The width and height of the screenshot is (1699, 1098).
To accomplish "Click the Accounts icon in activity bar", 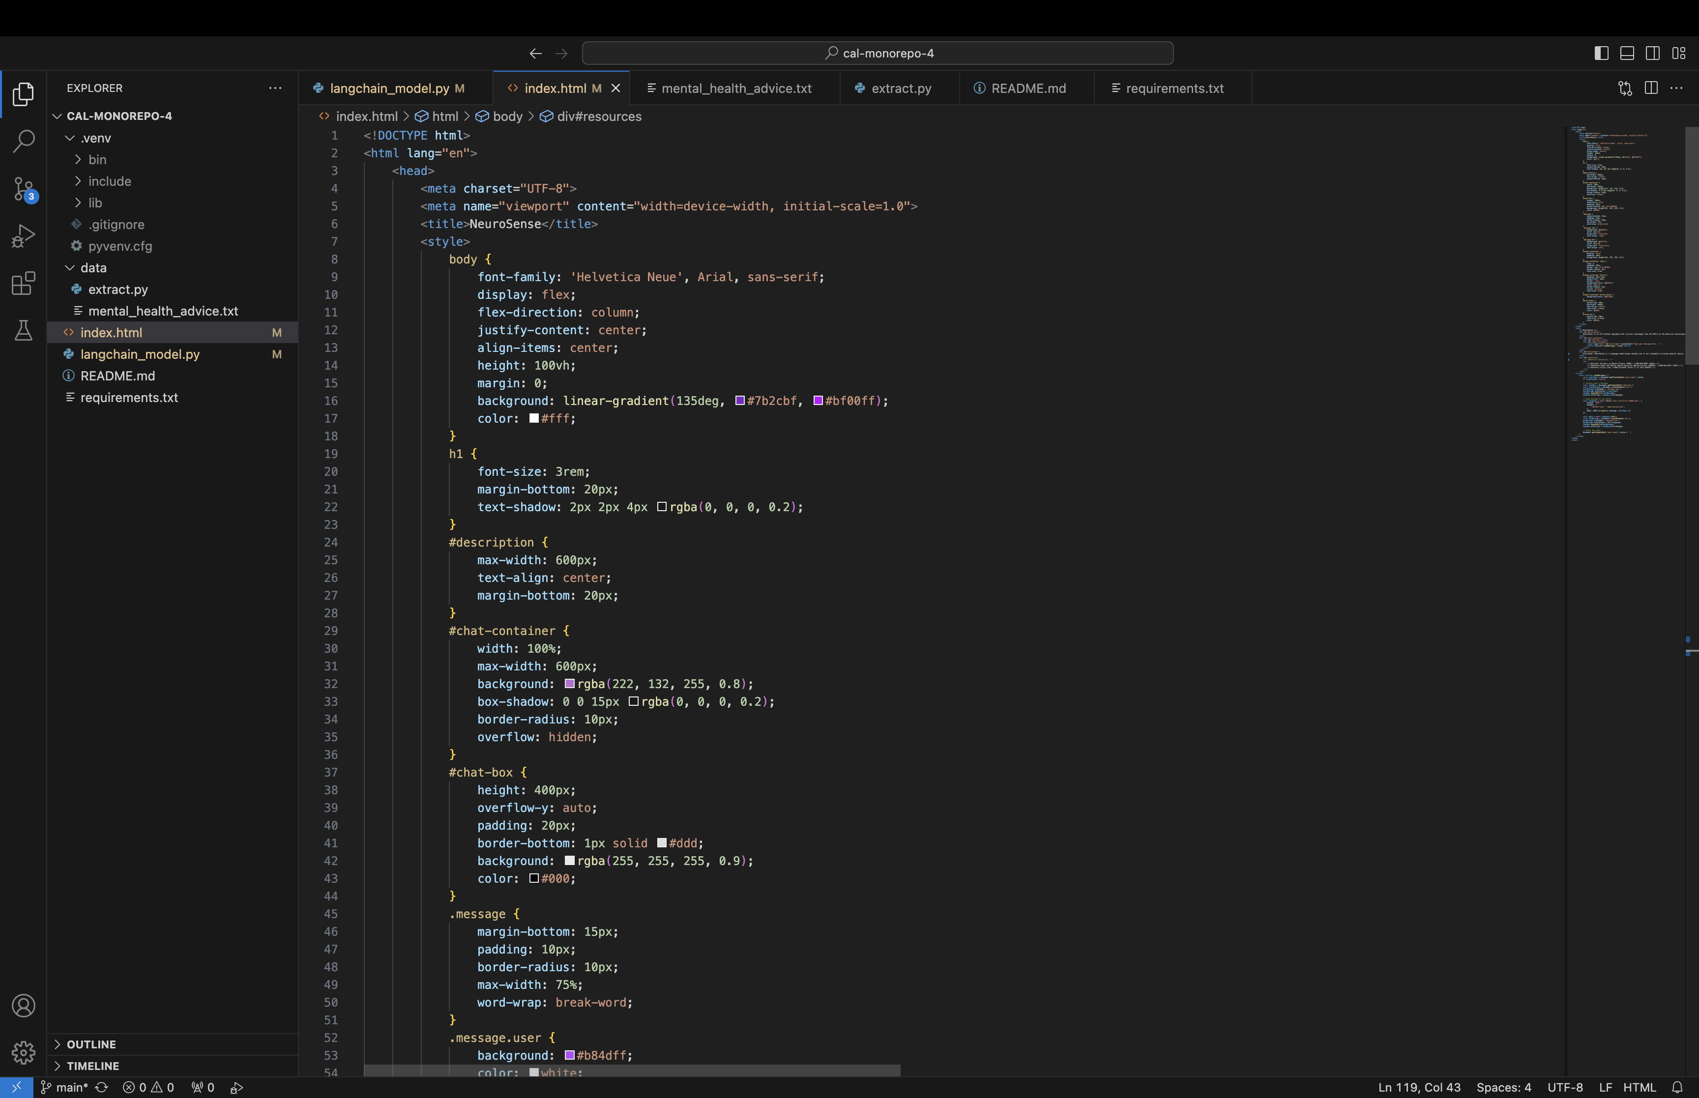I will click(x=24, y=1005).
